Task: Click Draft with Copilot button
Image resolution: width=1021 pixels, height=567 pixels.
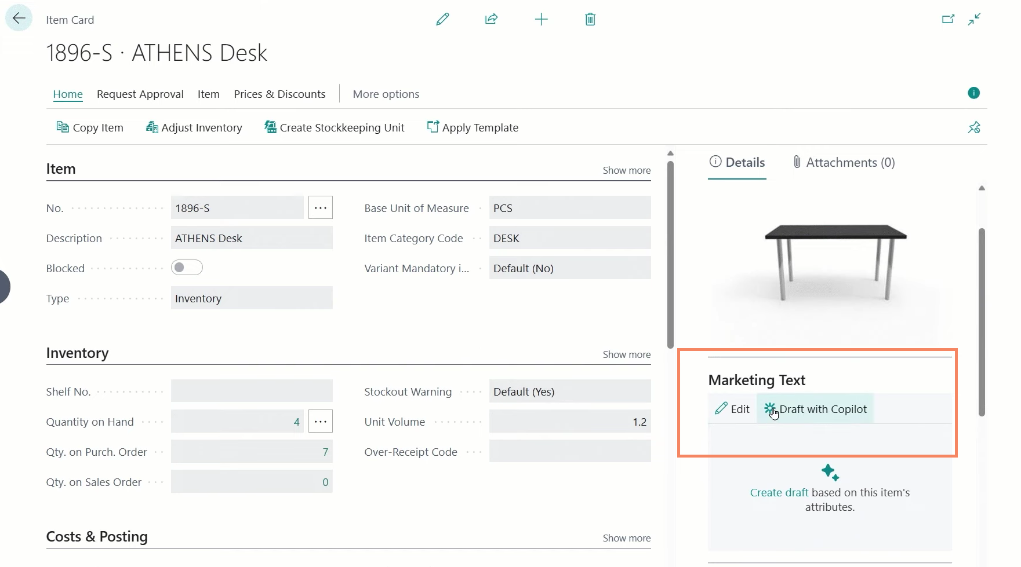Action: click(x=815, y=409)
